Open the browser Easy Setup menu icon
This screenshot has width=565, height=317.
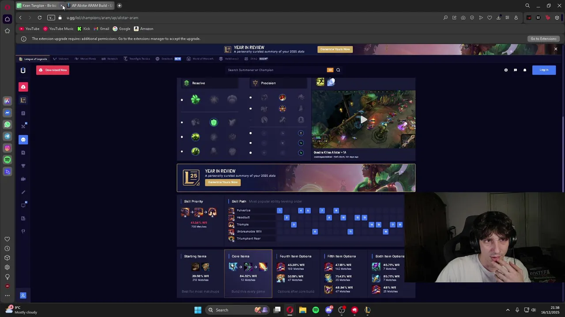click(x=507, y=18)
